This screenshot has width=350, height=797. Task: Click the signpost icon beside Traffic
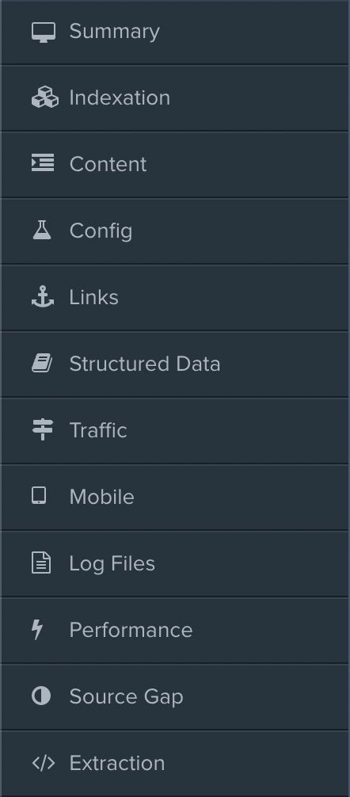(x=43, y=430)
